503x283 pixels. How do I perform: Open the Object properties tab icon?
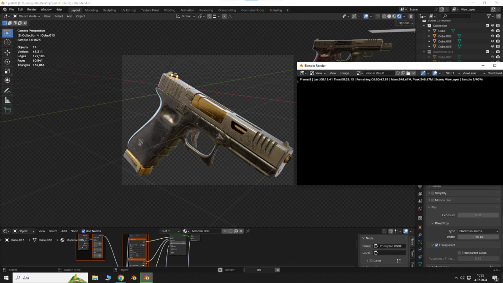point(420,228)
